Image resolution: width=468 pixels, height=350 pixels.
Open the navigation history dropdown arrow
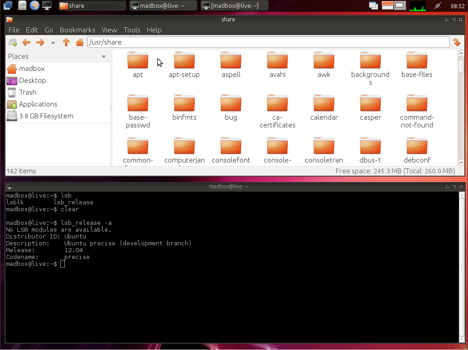click(x=53, y=43)
